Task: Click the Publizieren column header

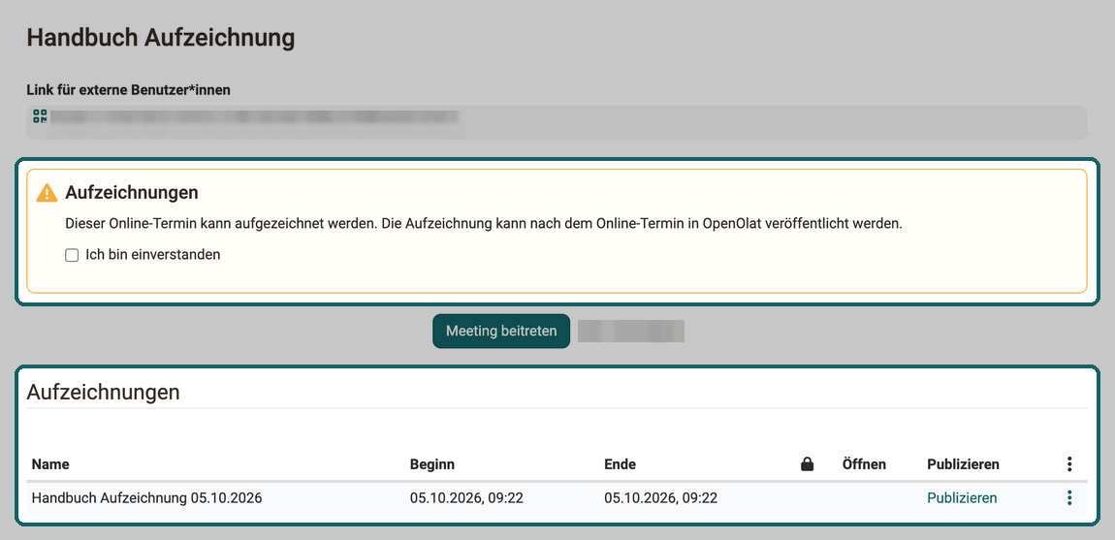Action: pyautogui.click(x=963, y=464)
